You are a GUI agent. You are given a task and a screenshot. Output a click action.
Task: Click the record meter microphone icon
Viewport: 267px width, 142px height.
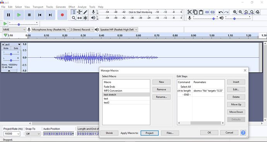tap(93, 12)
